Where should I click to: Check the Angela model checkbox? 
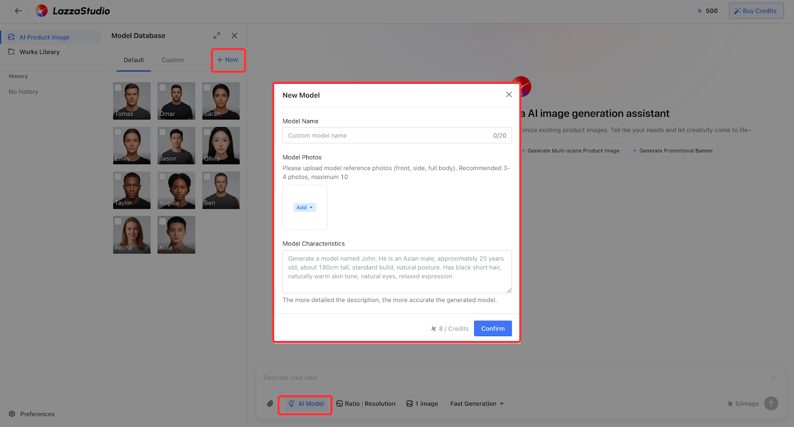[x=163, y=177]
